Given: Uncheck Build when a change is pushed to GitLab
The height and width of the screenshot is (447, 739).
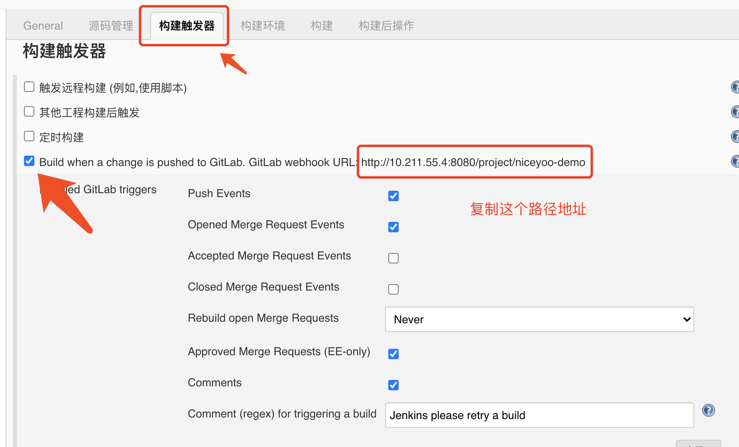Looking at the screenshot, I should pos(29,161).
